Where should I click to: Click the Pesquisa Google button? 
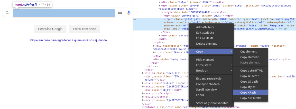point(50,29)
